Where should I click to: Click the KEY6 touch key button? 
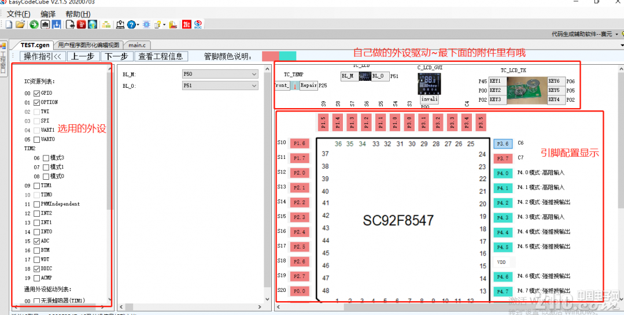556,81
